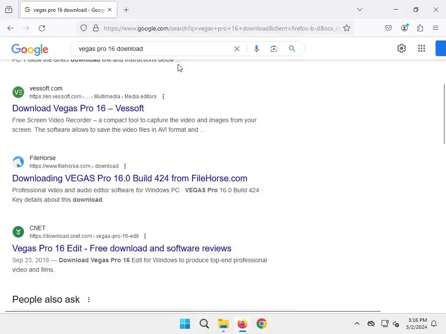Click the vessoft.com site name text

click(x=46, y=88)
